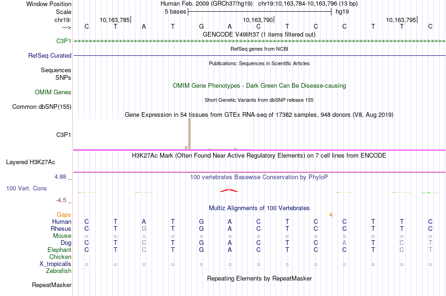The height and width of the screenshot is (296, 446).
Task: Click the 5 bases scale label
Action: point(175,12)
